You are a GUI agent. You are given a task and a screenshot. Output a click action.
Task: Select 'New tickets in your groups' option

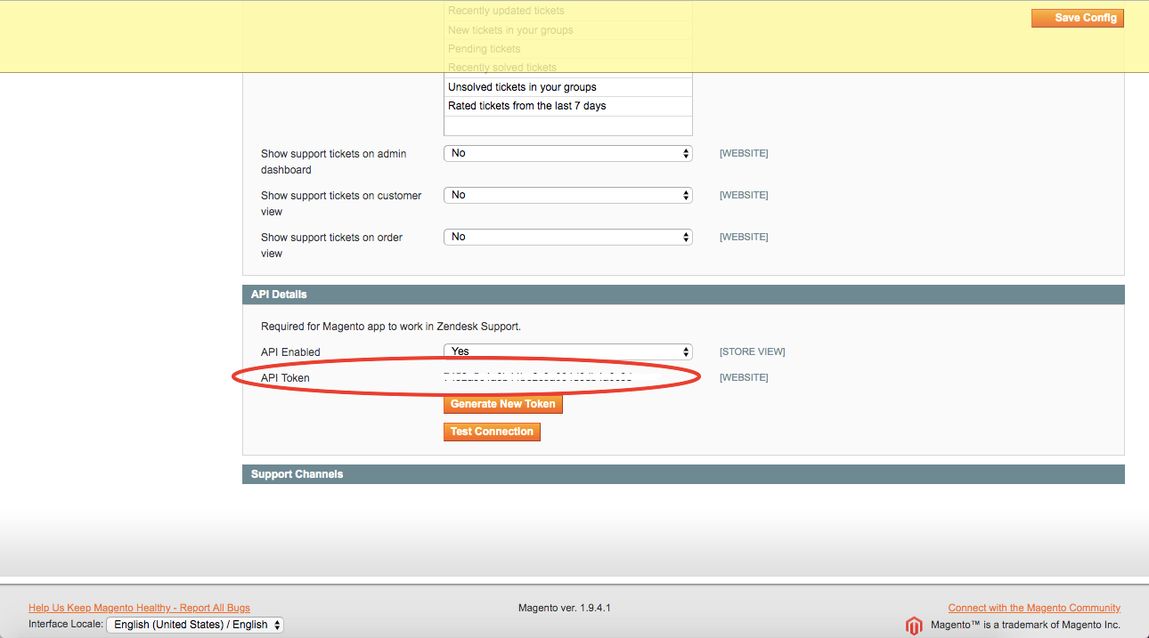(x=568, y=30)
